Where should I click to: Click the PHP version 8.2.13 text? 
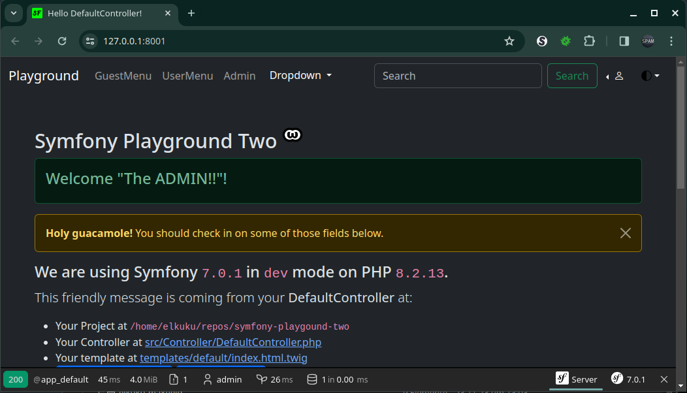click(x=420, y=274)
